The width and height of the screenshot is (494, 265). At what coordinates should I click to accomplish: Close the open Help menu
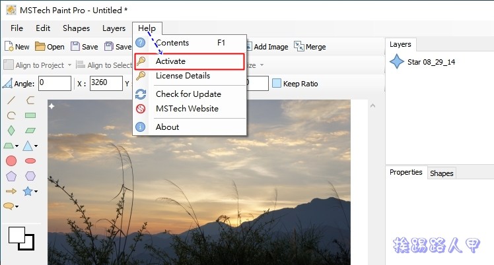coord(147,28)
